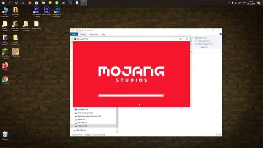Select USB DISK (H:) under This PC
Image resolution: width=263 pixels, height=148 pixels.
coord(81,123)
